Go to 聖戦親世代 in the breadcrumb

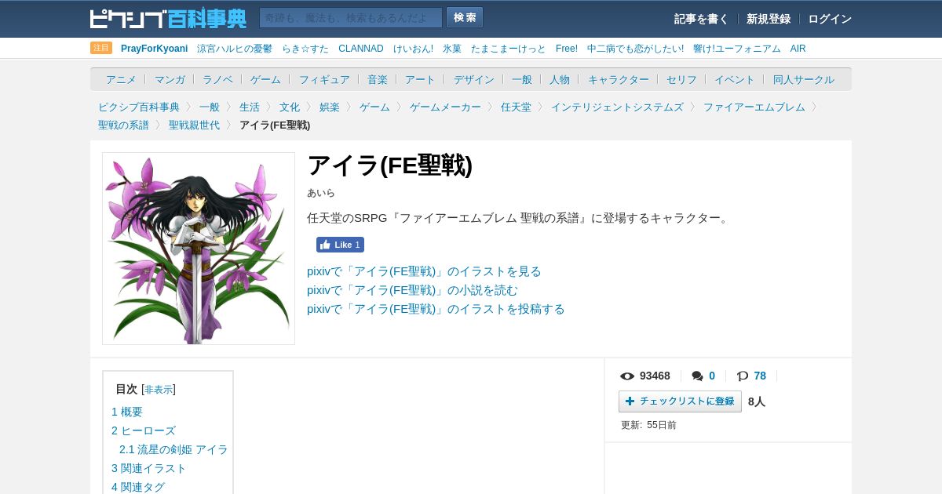click(194, 125)
